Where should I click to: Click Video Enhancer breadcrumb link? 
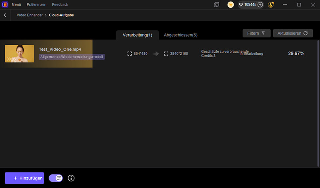coord(30,15)
